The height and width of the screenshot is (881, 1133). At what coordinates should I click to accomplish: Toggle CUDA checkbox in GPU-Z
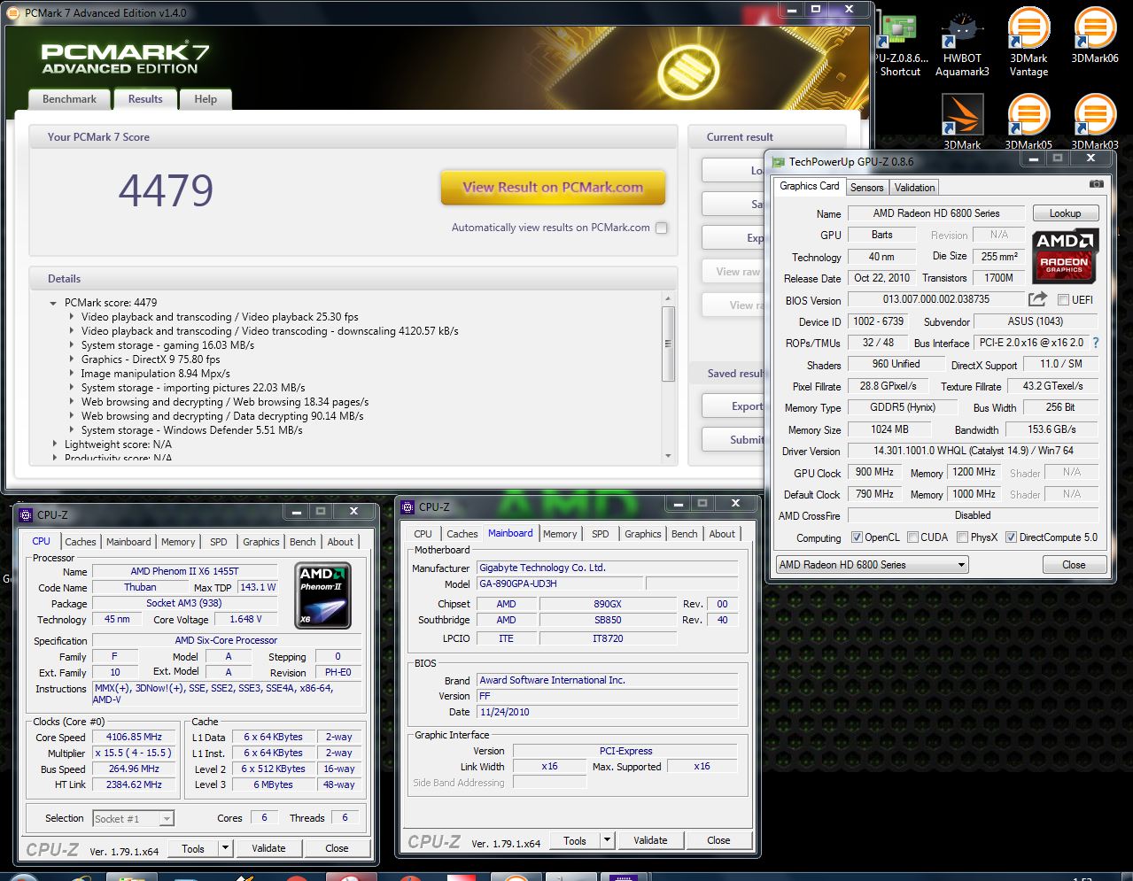(x=912, y=537)
